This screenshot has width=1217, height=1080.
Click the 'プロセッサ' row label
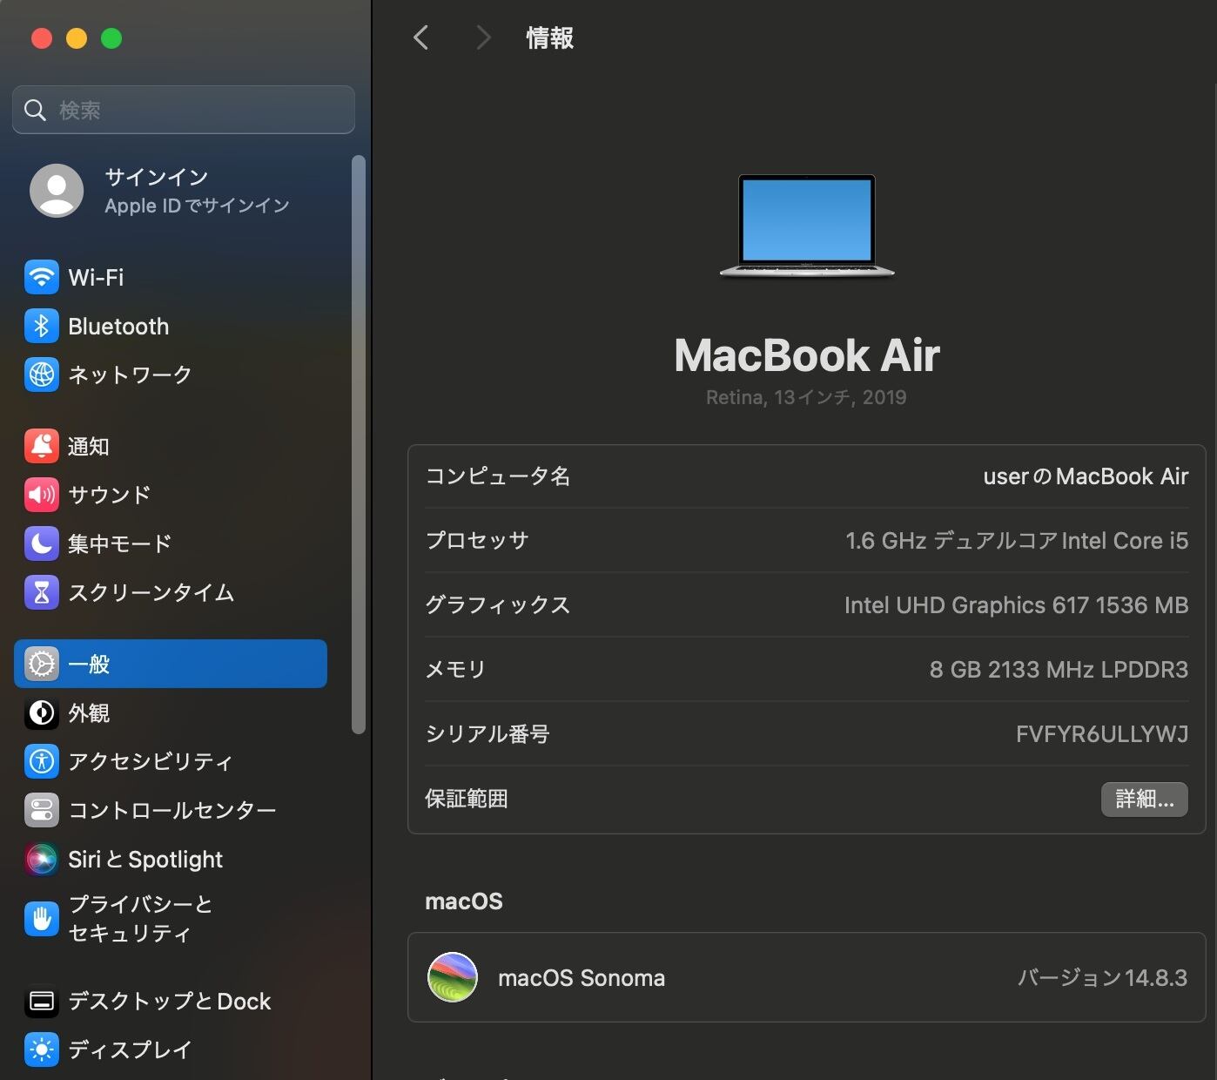pos(477,541)
